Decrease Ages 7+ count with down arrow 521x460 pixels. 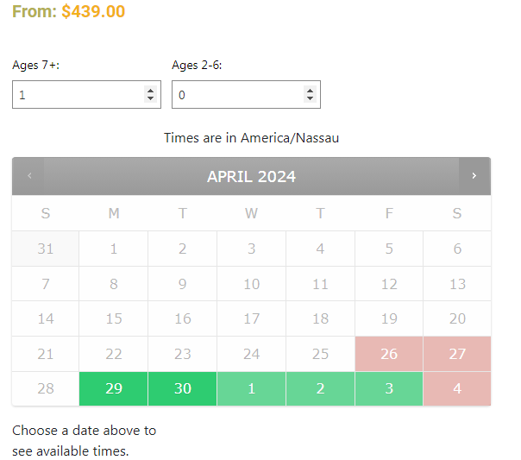[150, 98]
